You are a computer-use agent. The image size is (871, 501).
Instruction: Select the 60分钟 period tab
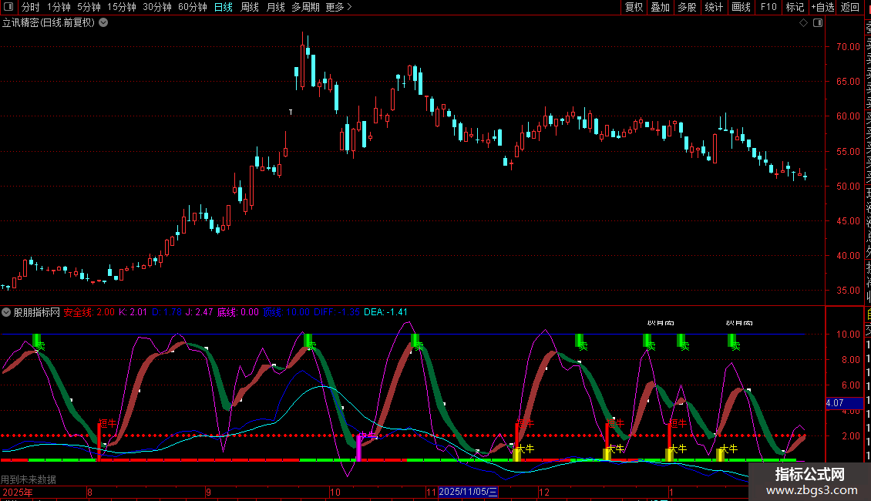(192, 7)
